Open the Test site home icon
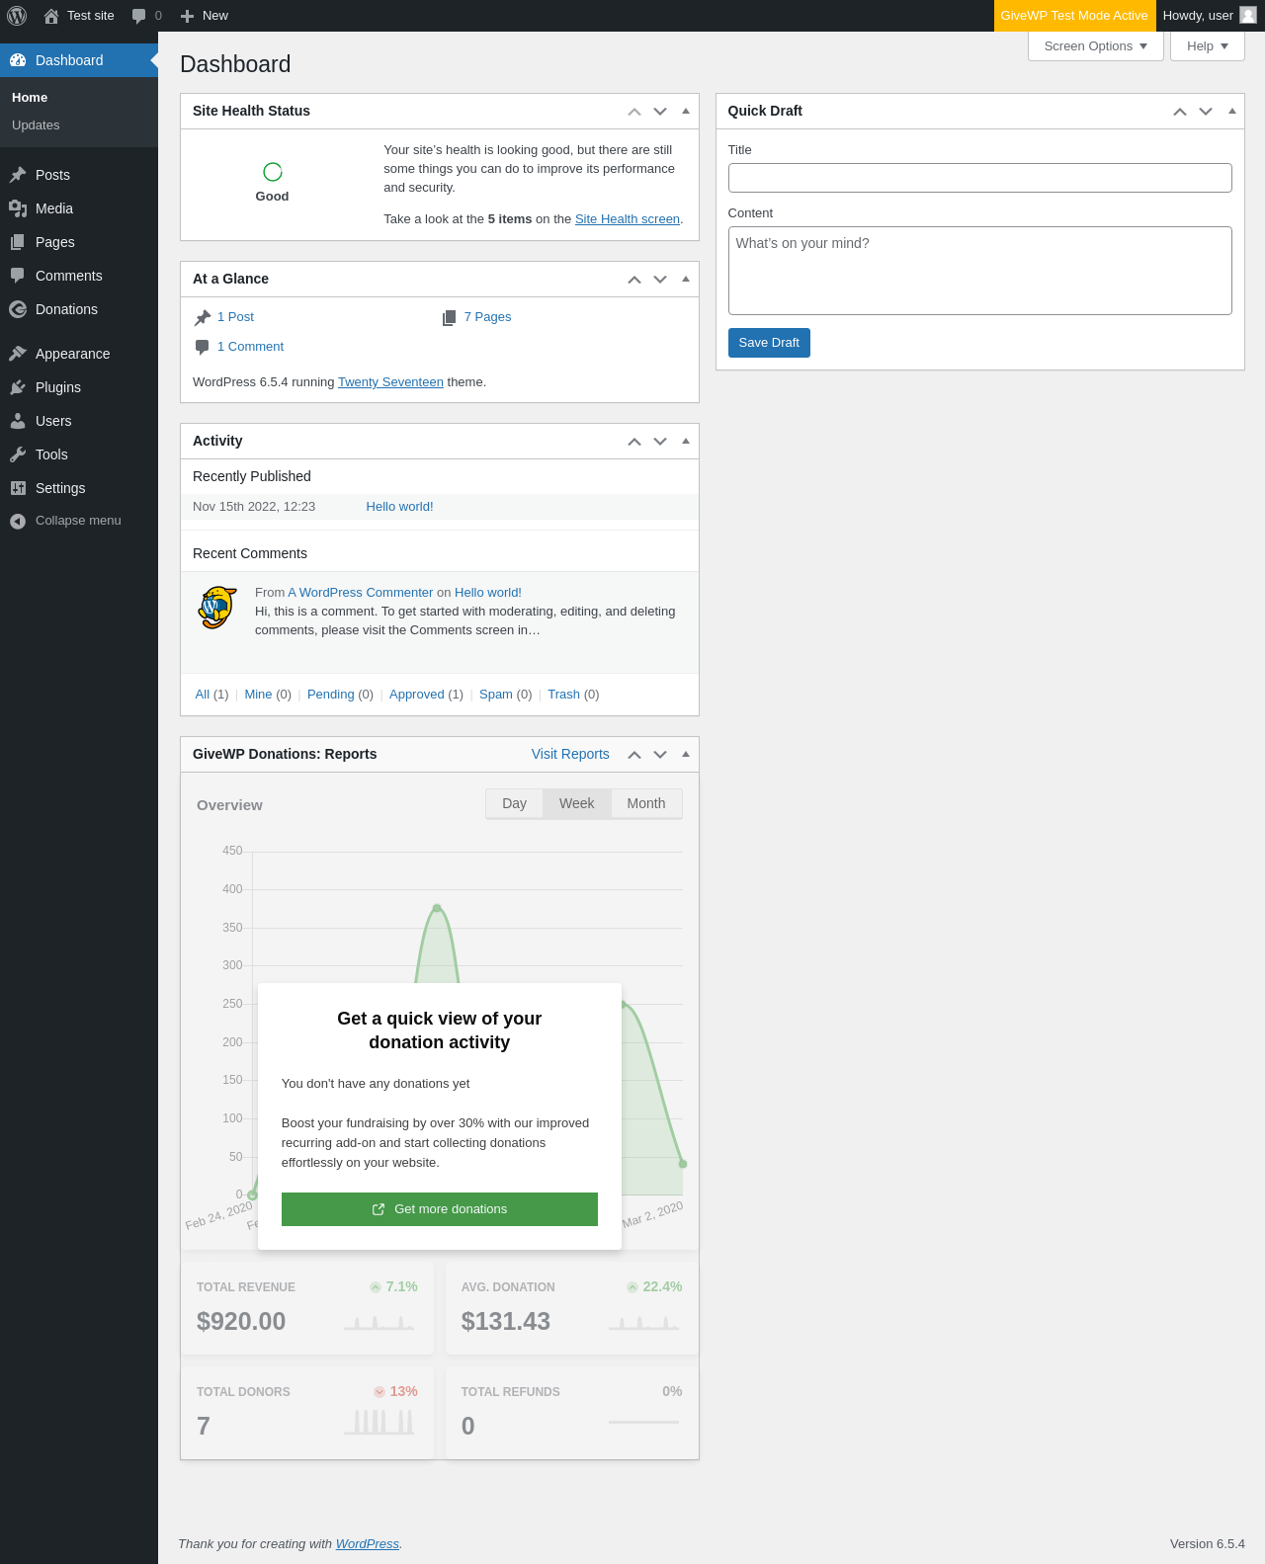The height and width of the screenshot is (1564, 1265). 51,16
